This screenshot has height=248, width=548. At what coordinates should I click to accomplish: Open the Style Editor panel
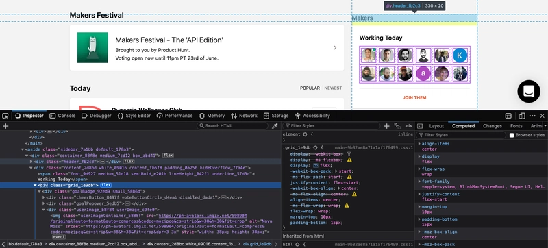click(134, 116)
